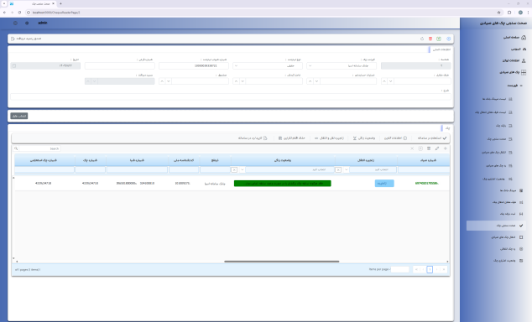Open انتقال چک های صیادی under فهرست

click(497, 153)
